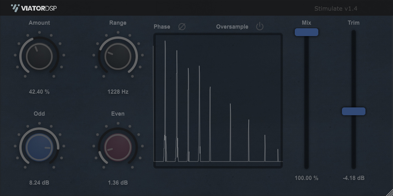Click the 8.24 dB odd value
Viewport: 393px width, 196px height.
pos(39,183)
